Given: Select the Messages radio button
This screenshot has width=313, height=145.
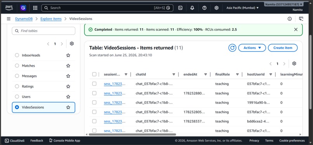Looking at the screenshot, I should tap(17, 76).
